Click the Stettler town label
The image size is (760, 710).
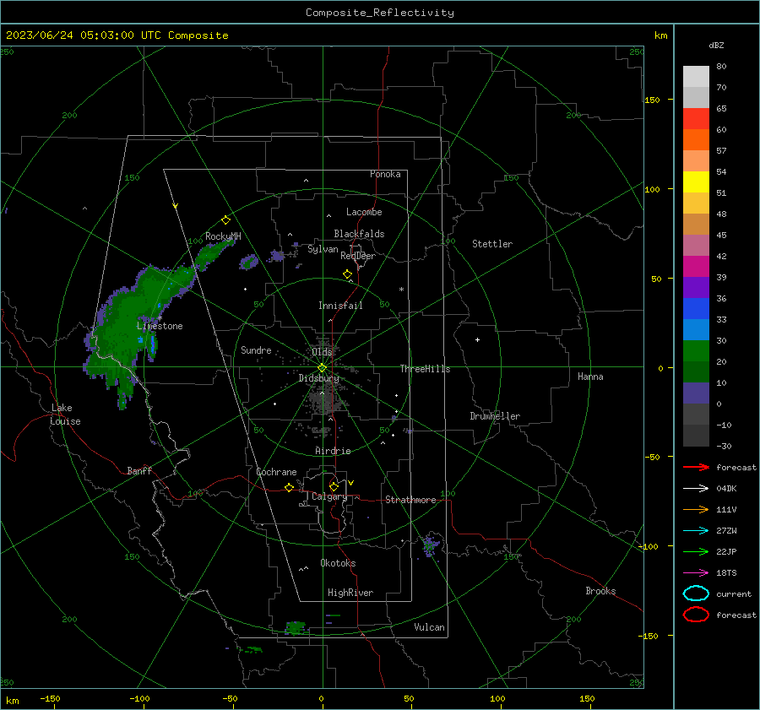pos(492,244)
